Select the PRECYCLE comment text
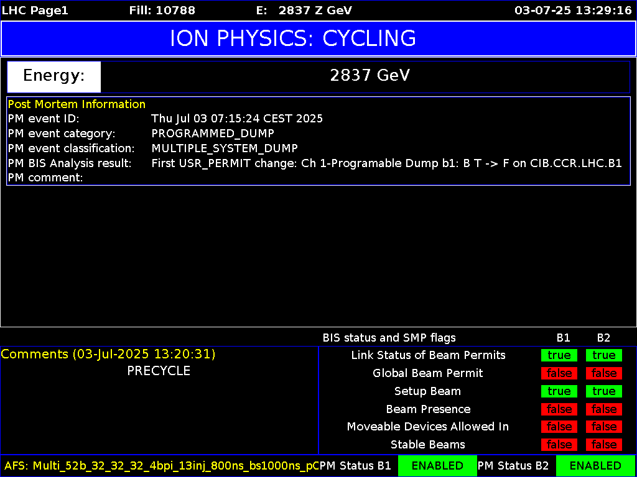 click(159, 371)
